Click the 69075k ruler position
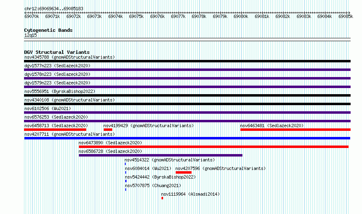The image size is (362, 214). pyautogui.click(x=136, y=16)
